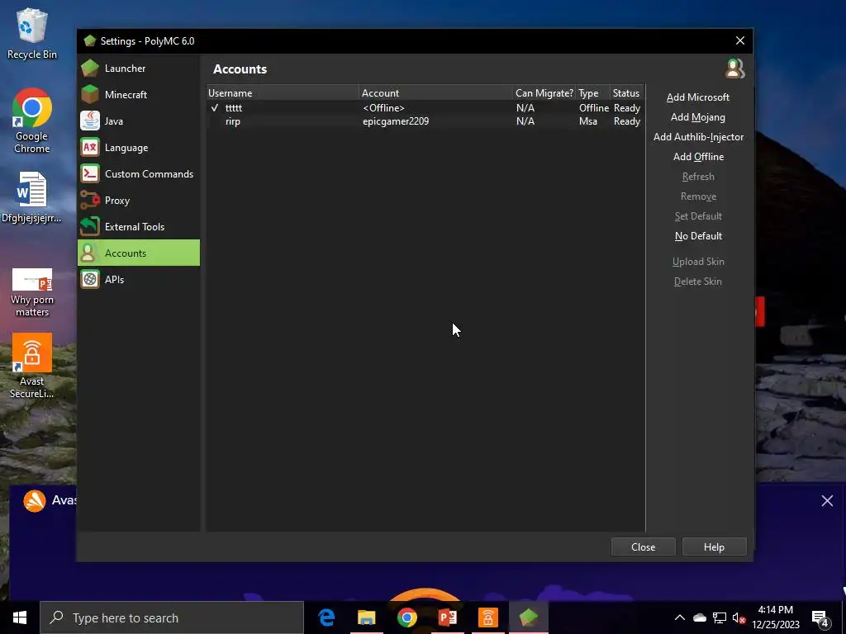Select the rirp account row
Image resolution: width=846 pixels, height=634 pixels.
tap(425, 121)
